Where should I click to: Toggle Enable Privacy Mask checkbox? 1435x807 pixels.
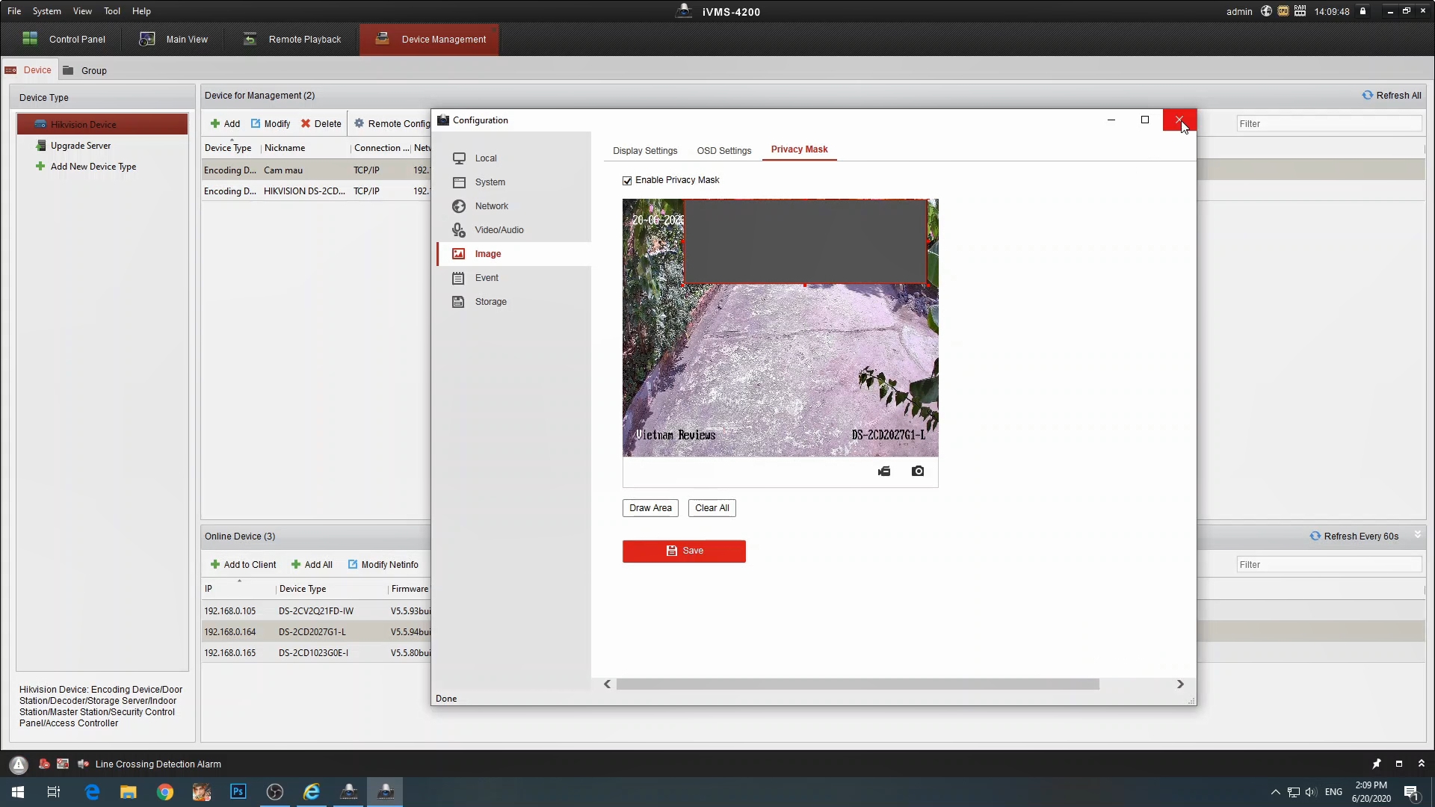coord(627,180)
